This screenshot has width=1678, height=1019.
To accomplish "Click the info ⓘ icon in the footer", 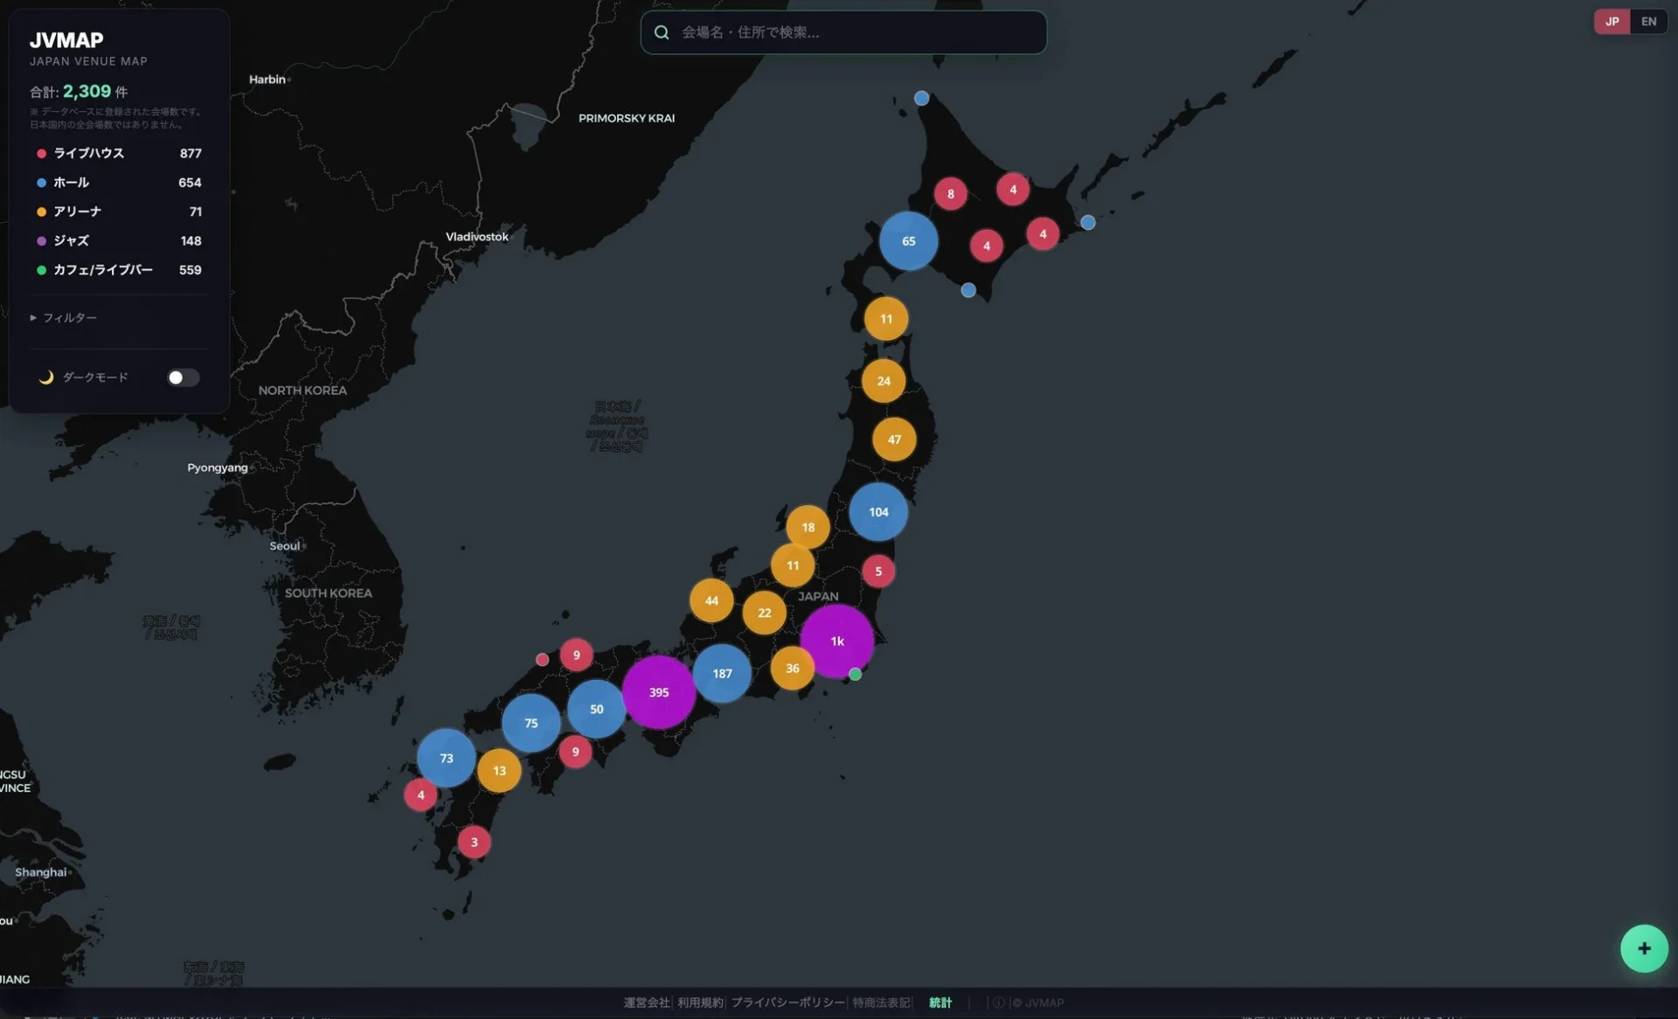I will point(997,1002).
